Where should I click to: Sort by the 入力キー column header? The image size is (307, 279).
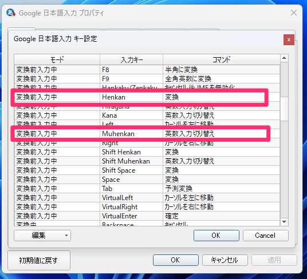pos(131,59)
